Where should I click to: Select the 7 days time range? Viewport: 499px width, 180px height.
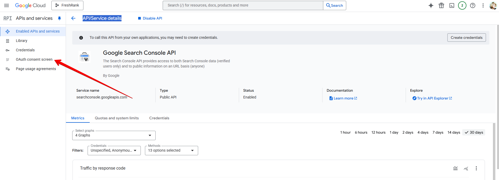coord(438,132)
